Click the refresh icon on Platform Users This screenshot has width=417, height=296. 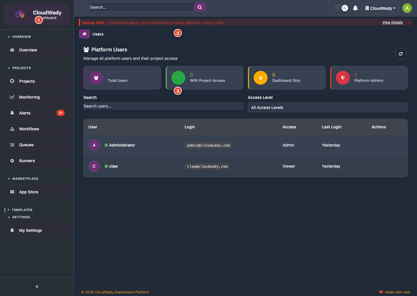(x=401, y=54)
